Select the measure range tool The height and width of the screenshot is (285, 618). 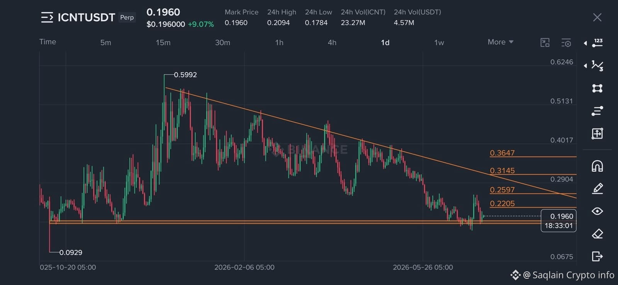[598, 134]
